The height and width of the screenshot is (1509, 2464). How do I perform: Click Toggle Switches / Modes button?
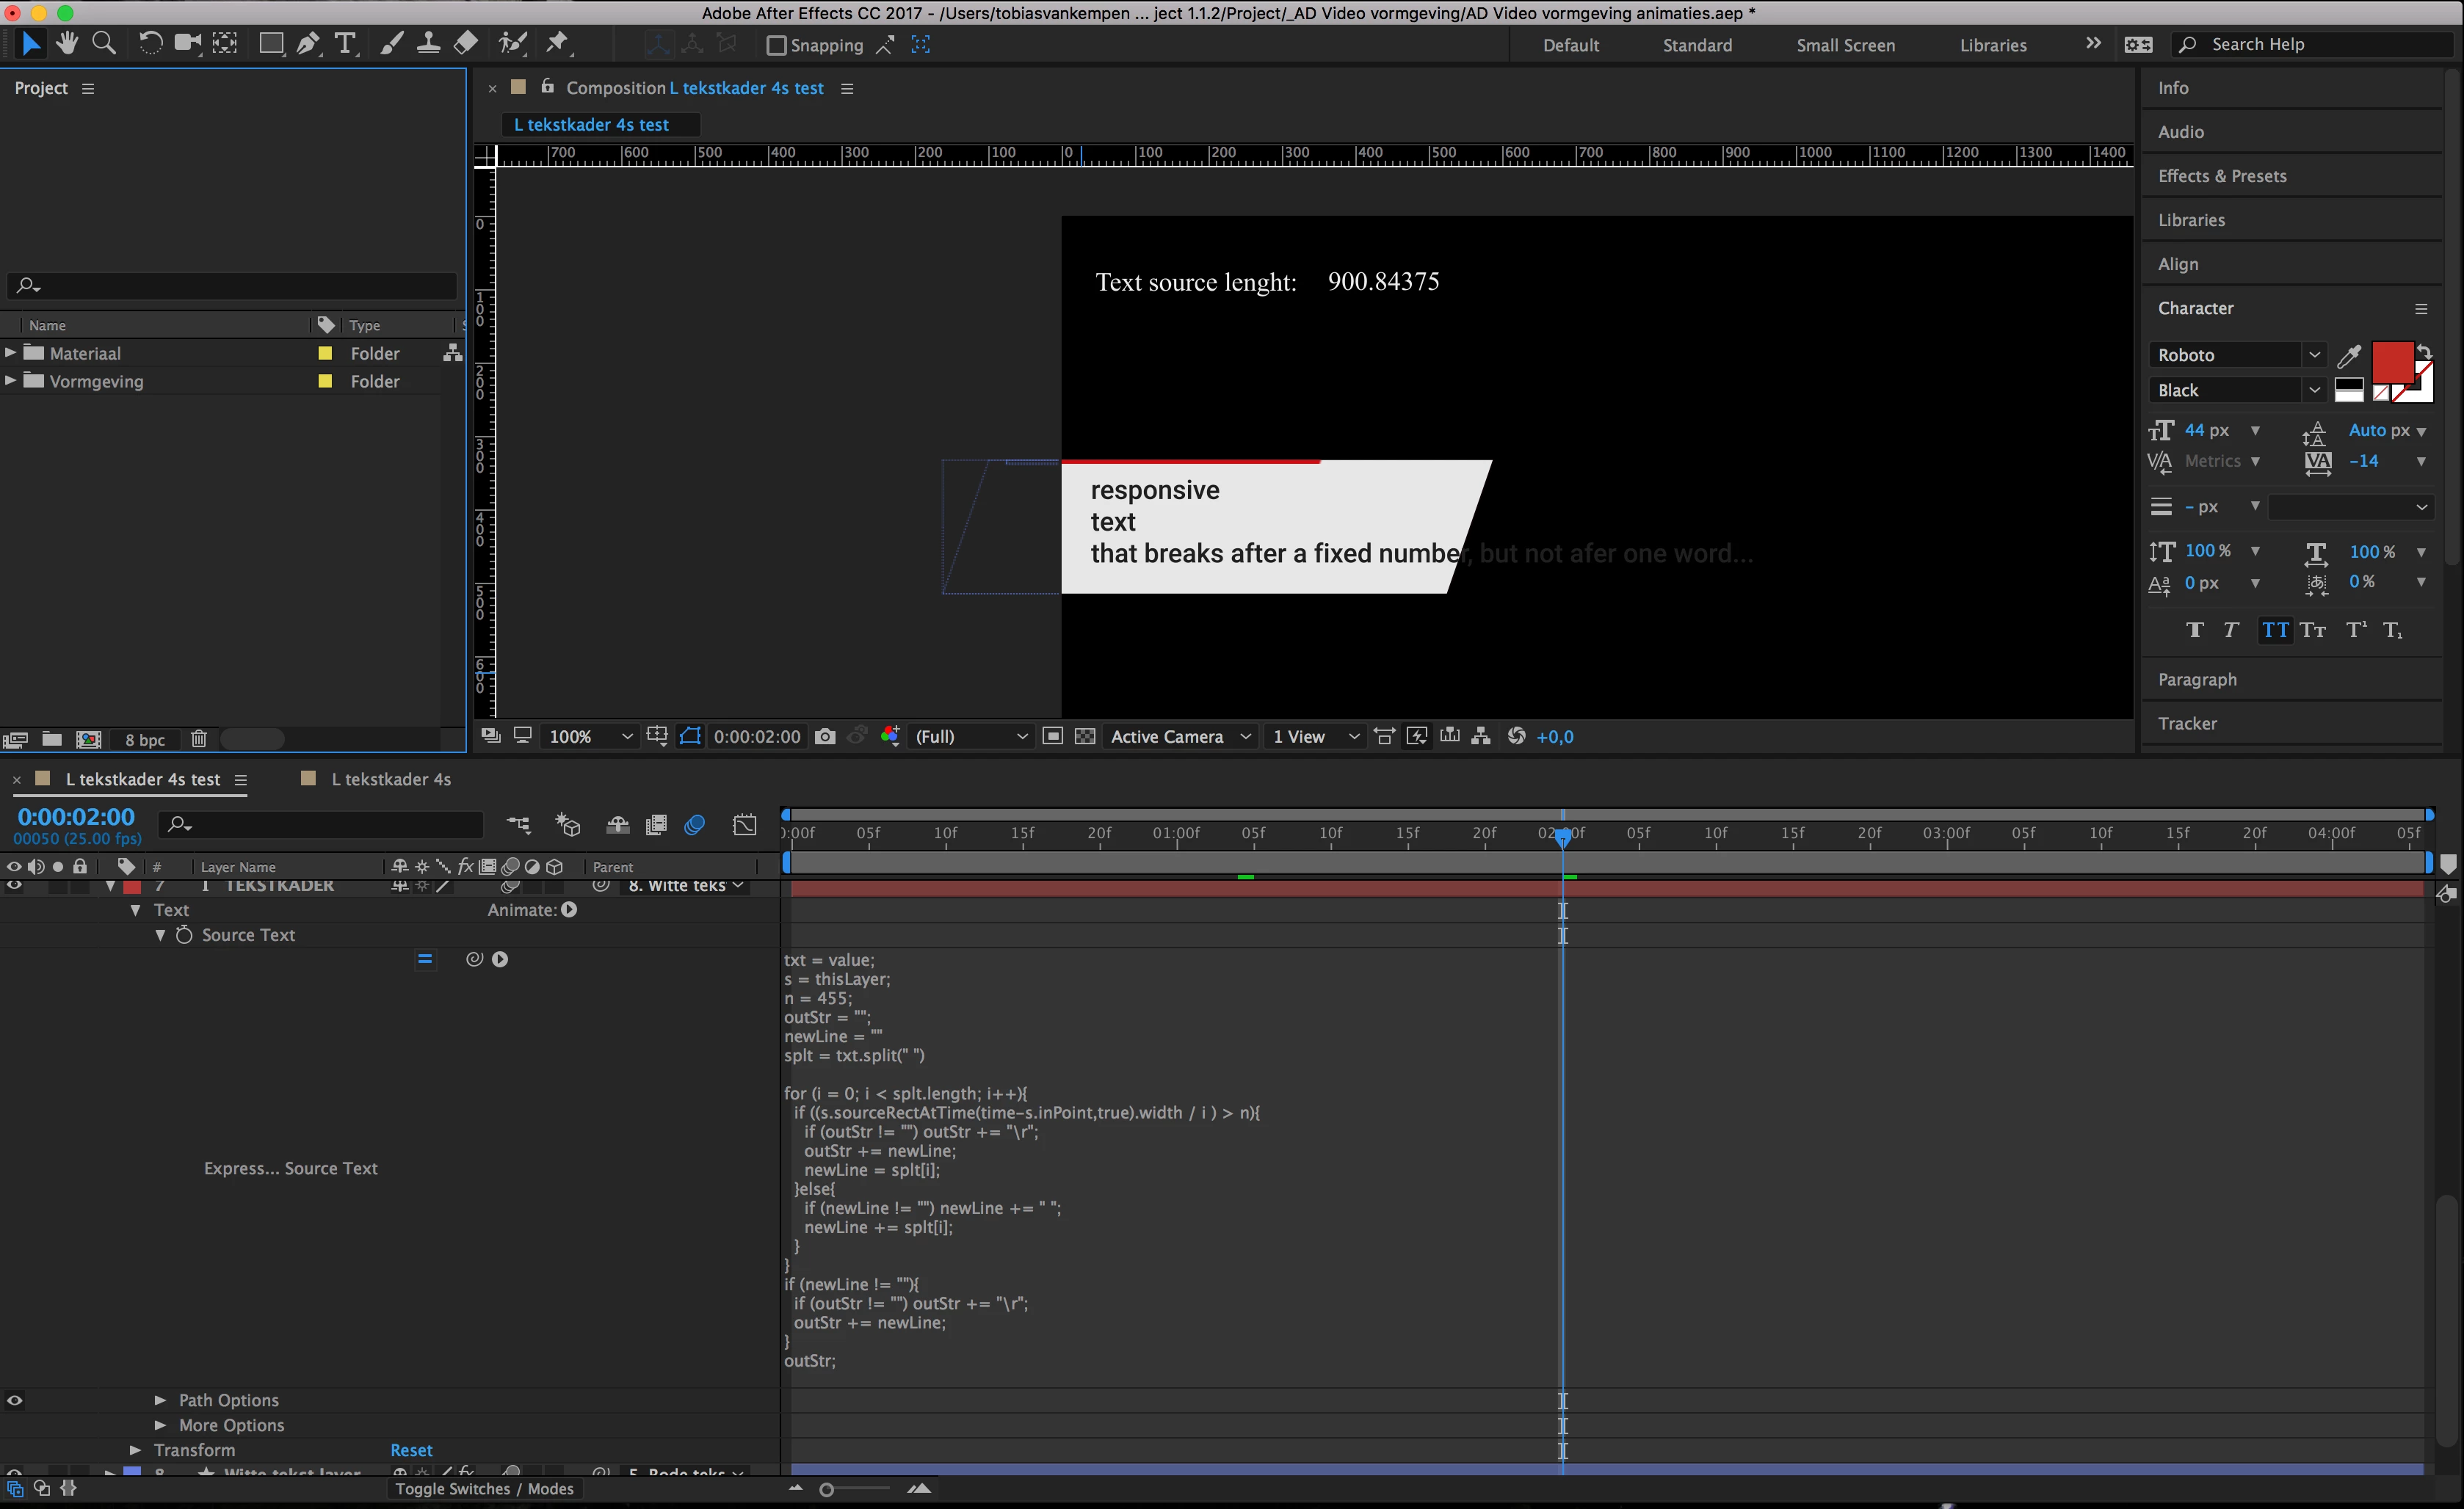(x=484, y=1489)
